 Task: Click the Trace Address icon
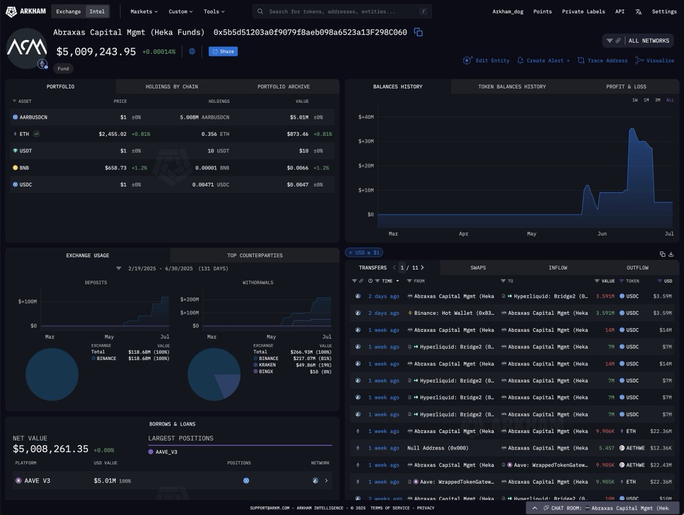point(581,60)
